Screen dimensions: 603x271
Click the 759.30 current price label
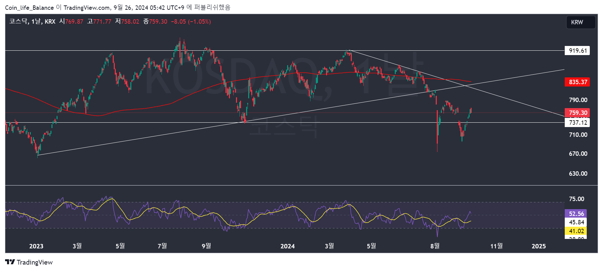click(x=577, y=113)
